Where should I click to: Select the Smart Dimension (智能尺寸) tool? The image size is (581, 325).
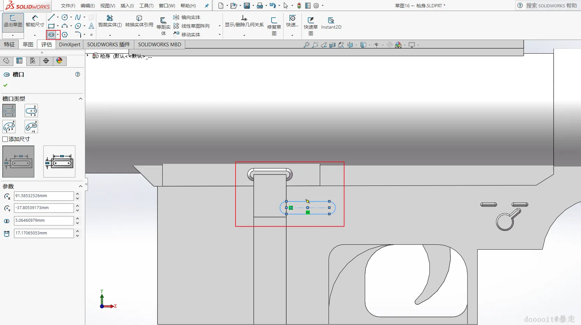coord(35,22)
